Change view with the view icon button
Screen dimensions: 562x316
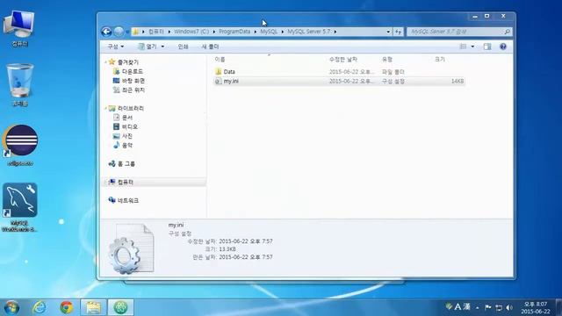(463, 47)
